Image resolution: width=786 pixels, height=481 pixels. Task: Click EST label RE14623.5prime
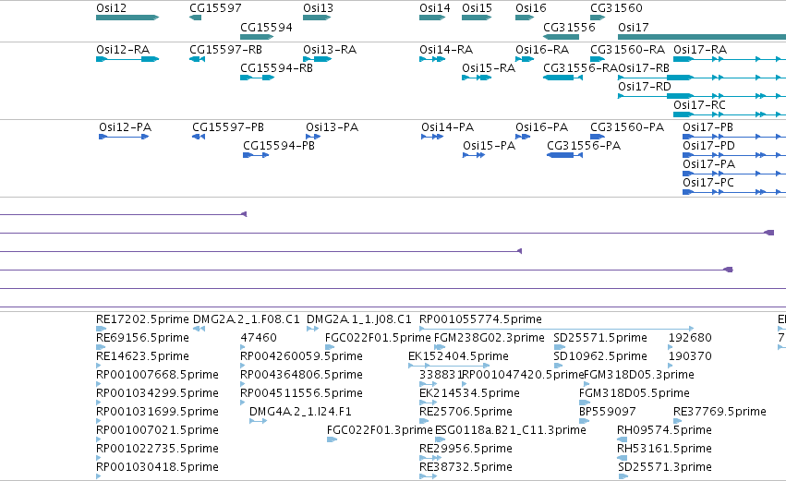pos(142,356)
